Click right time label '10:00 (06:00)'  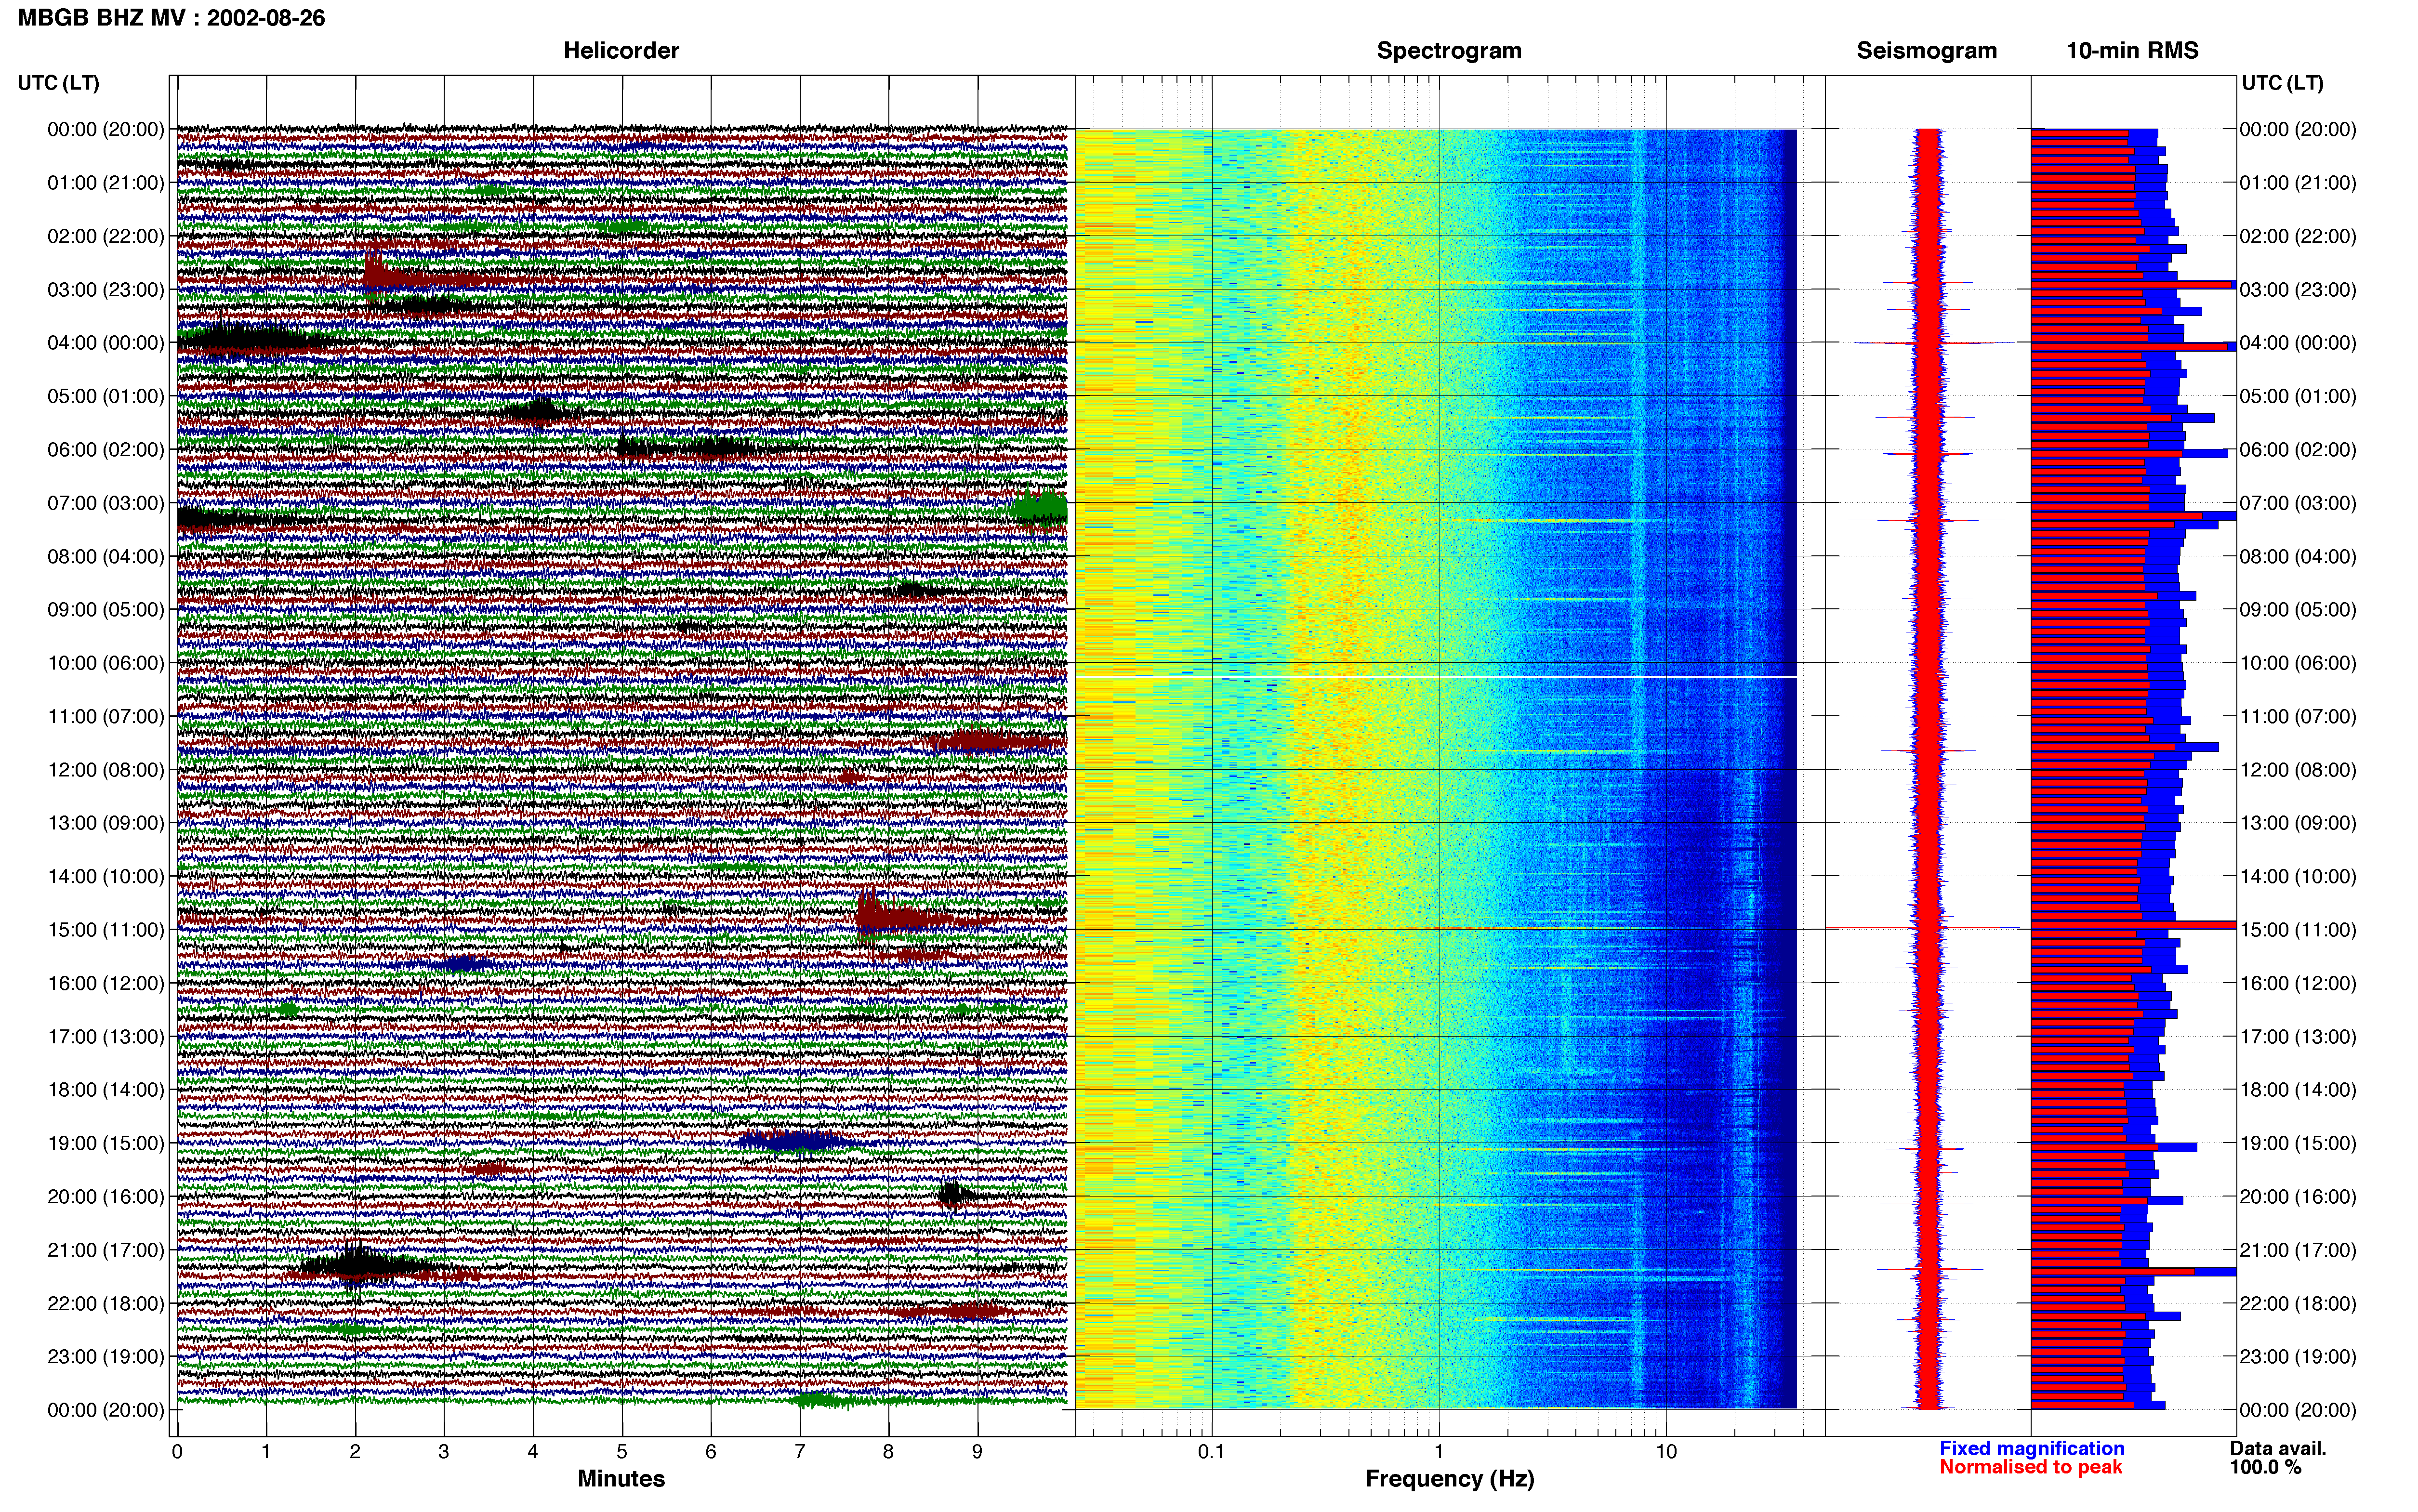point(2298,663)
